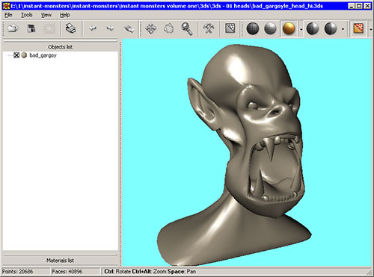Select the Rotate view tool

click(x=169, y=28)
